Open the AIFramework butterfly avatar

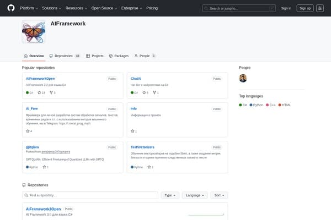(34, 32)
